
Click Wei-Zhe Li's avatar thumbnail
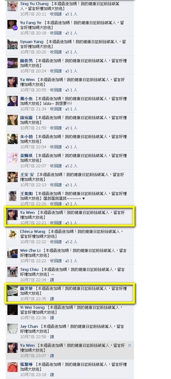(x=12, y=253)
